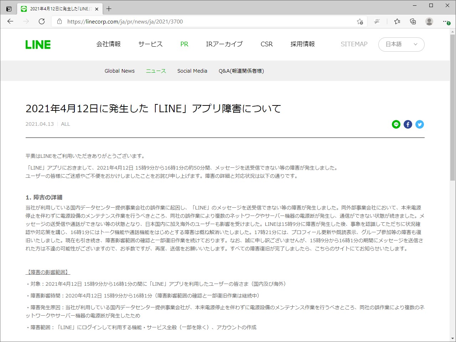Share the article via the LINE icon
The height and width of the screenshot is (342, 456).
tap(396, 124)
